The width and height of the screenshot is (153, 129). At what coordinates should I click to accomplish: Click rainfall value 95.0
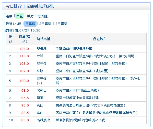tap(25, 105)
